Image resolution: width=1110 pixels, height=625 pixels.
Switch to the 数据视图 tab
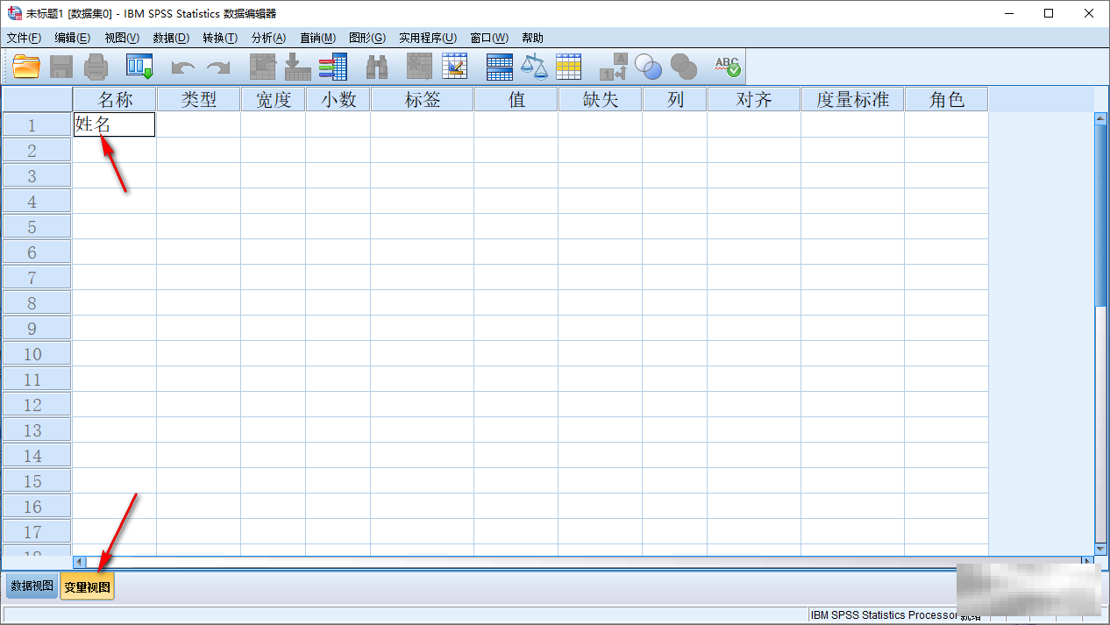click(32, 586)
